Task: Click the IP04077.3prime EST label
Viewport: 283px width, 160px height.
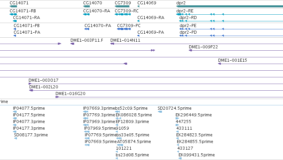Action: click(x=29, y=122)
